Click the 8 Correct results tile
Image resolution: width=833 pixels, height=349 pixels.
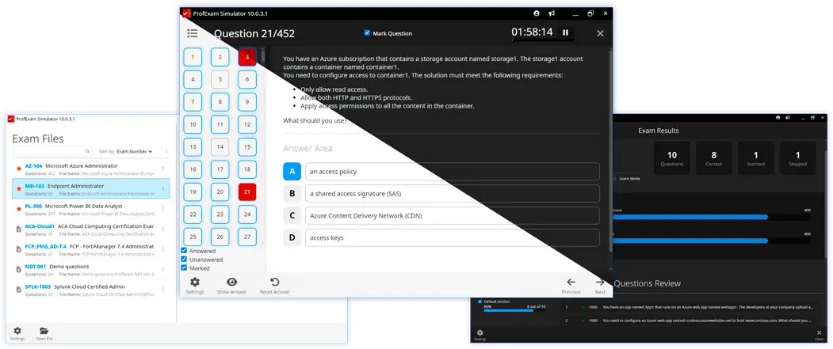(714, 158)
